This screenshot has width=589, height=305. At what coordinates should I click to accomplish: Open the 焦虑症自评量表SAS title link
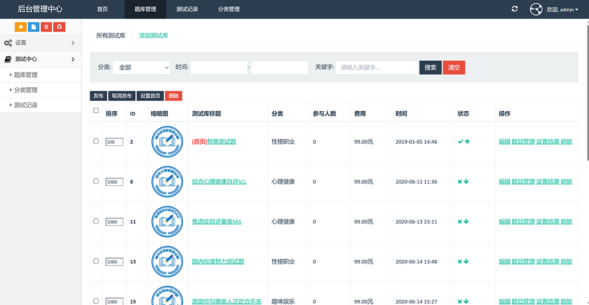click(216, 221)
